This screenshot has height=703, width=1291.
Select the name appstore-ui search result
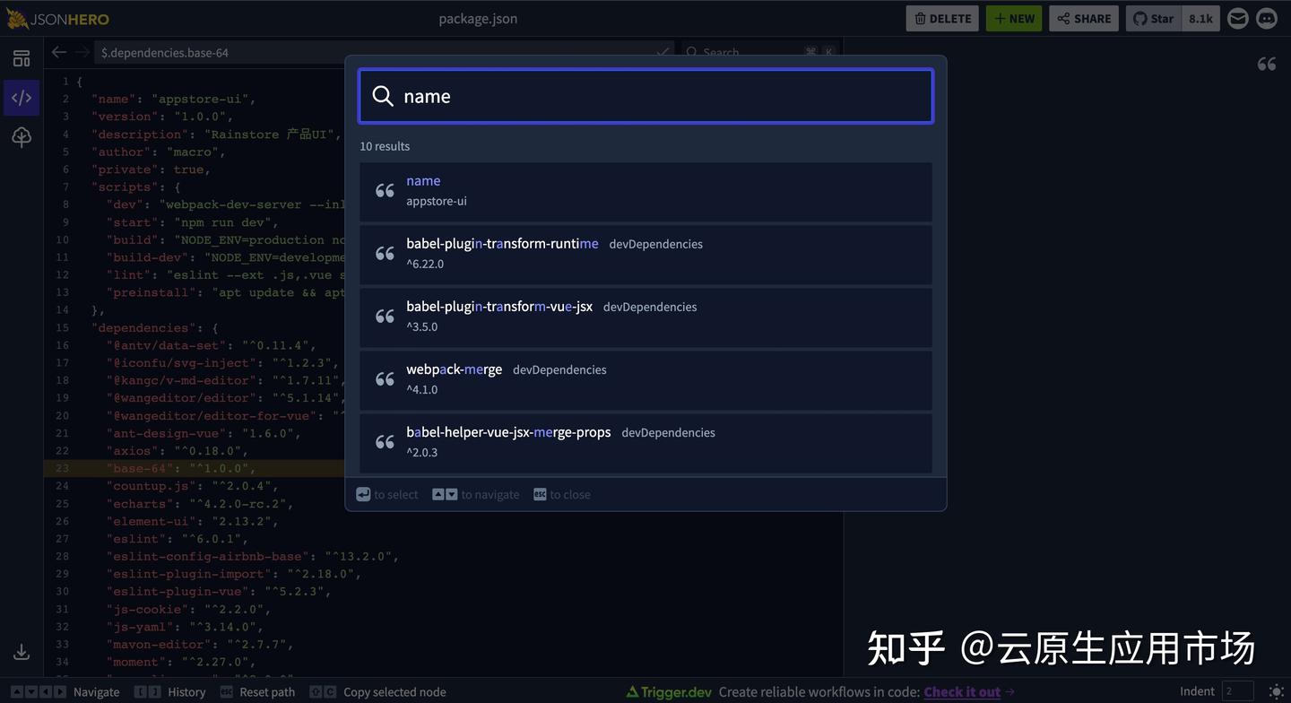point(645,190)
